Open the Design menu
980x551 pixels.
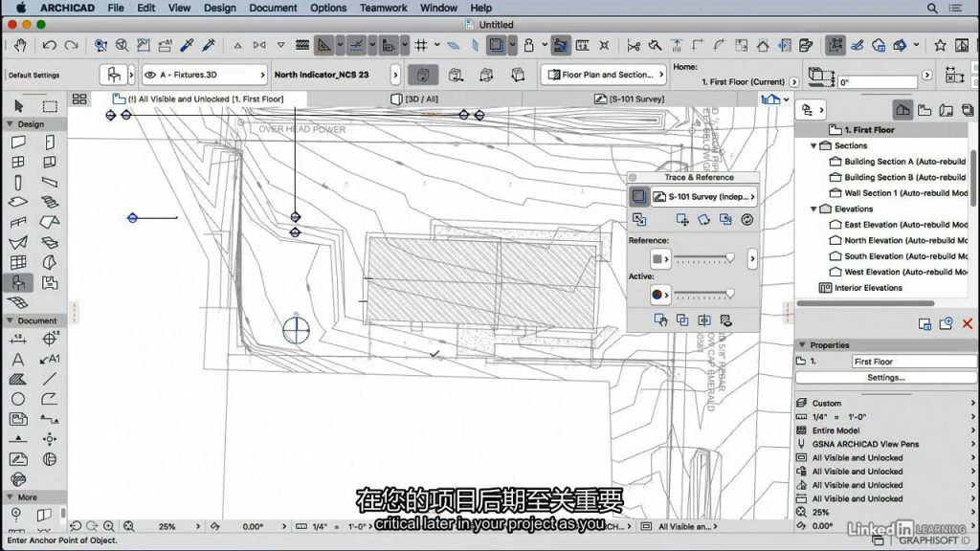pyautogui.click(x=220, y=8)
